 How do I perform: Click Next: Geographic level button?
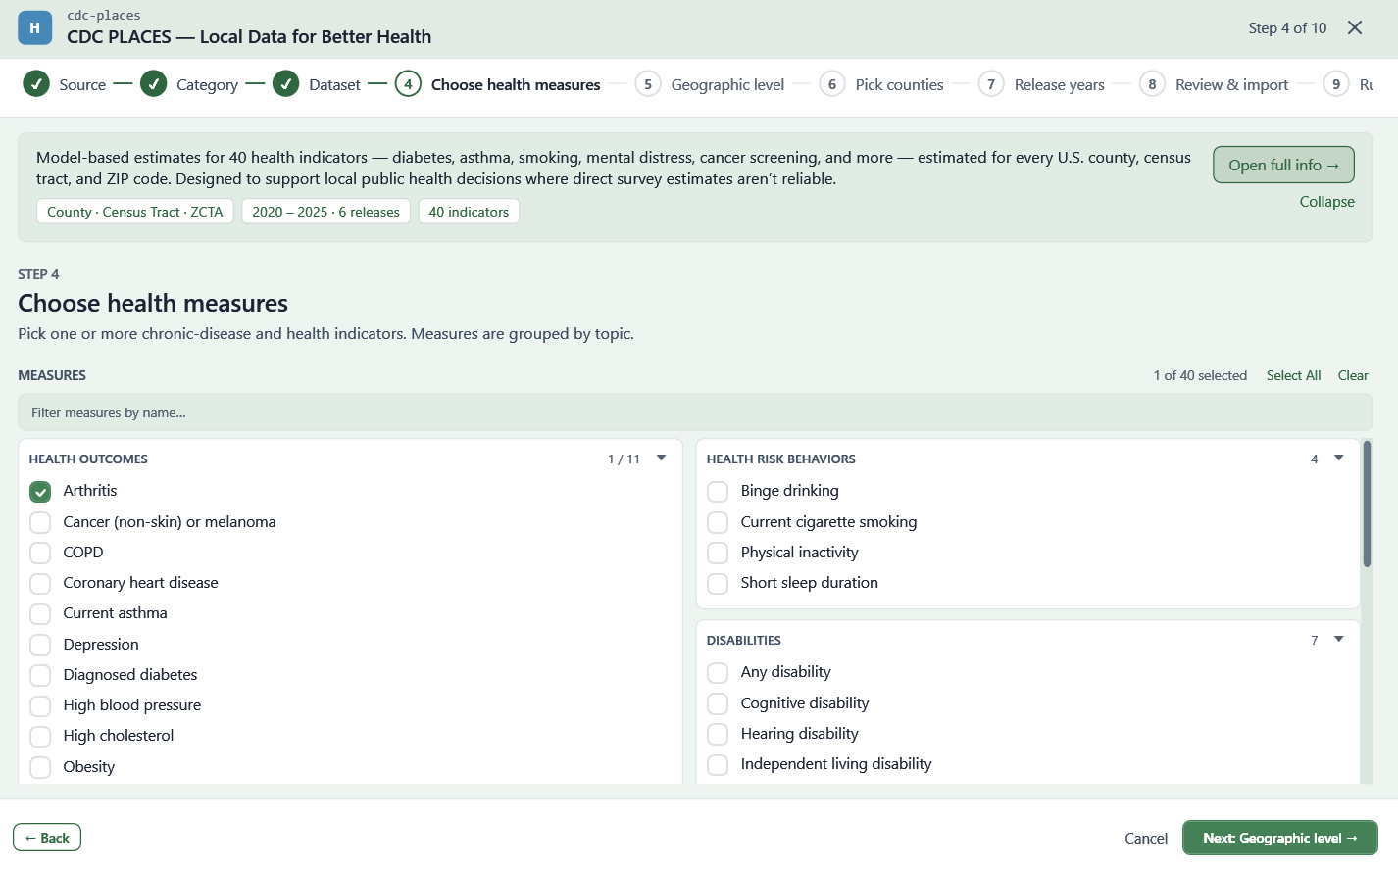(1279, 838)
